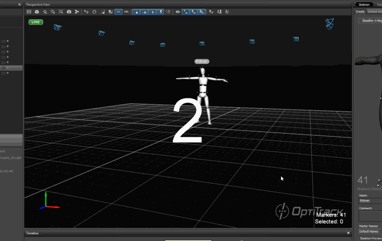This screenshot has width=382, height=241.
Task: Open the Baseline + Hinge dropdown
Action: coord(371,21)
